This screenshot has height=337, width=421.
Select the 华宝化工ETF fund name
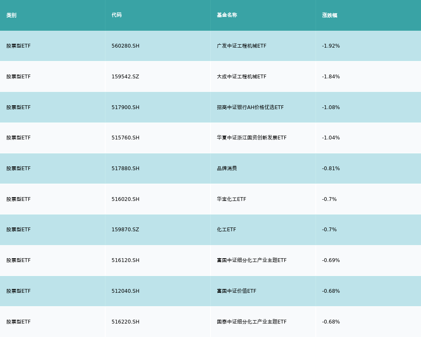[232, 199]
